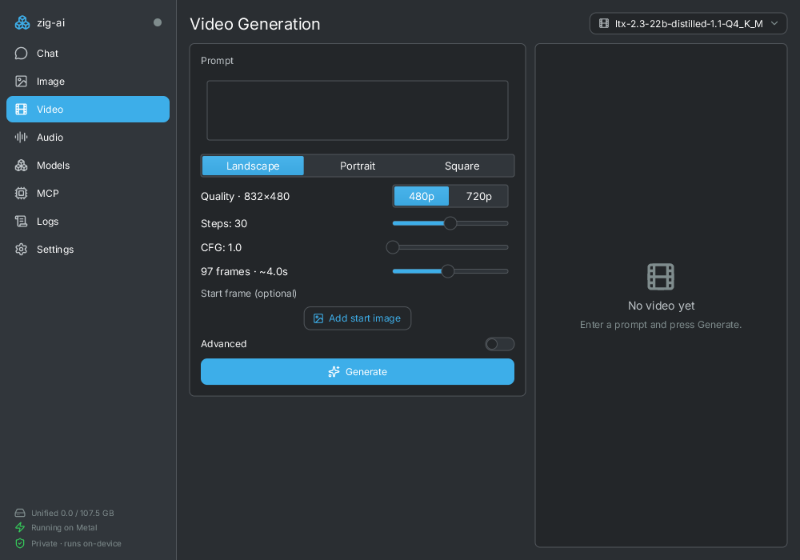The height and width of the screenshot is (560, 800).
Task: Open the Settings page
Action: coord(88,250)
